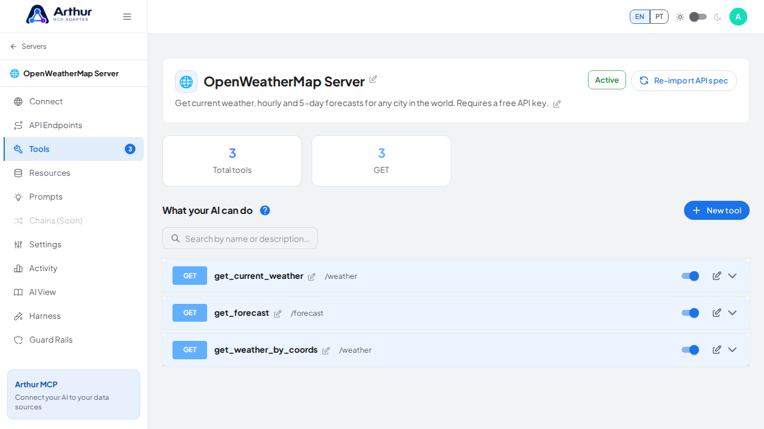Open API Endpoints section
The height and width of the screenshot is (429, 764).
pos(73,125)
